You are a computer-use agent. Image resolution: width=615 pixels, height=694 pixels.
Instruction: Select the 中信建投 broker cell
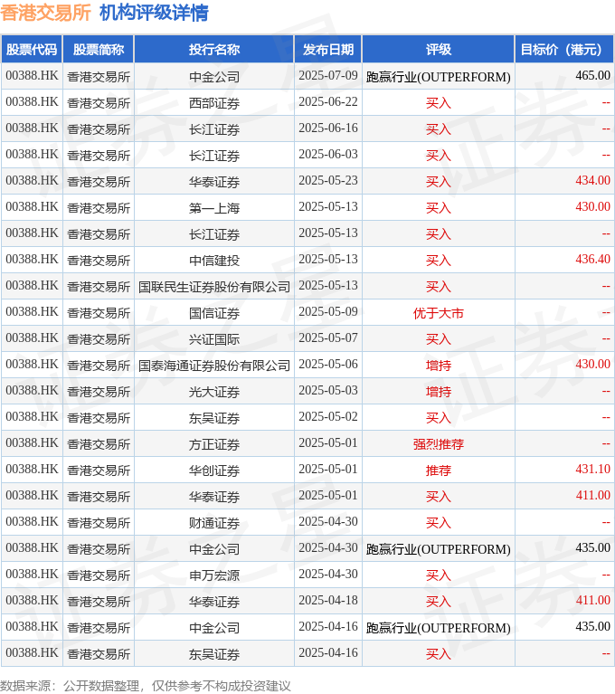[214, 261]
